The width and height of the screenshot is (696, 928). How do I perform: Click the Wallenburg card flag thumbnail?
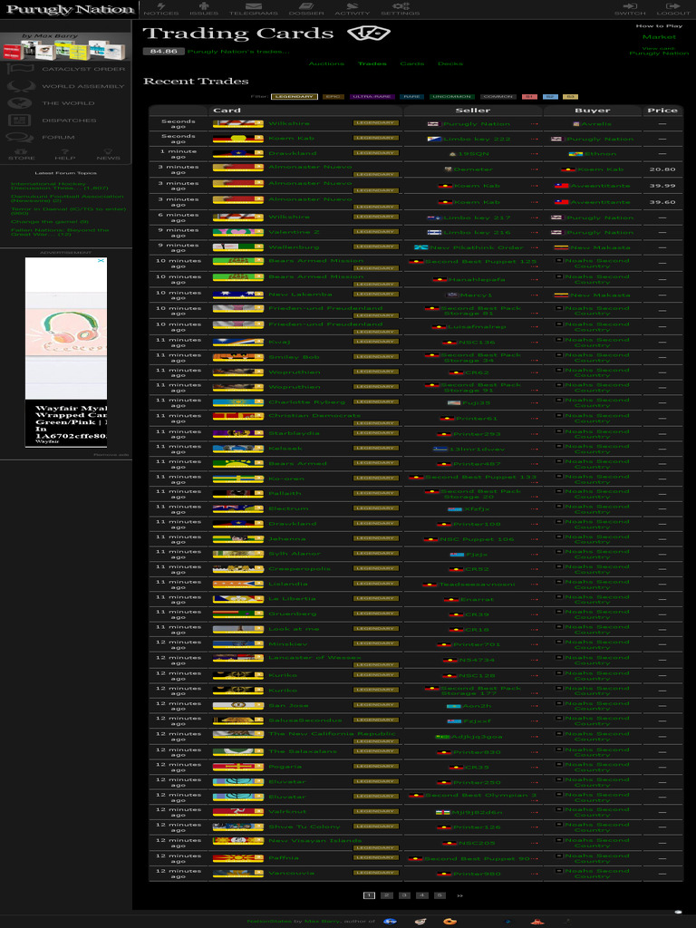pyautogui.click(x=238, y=246)
